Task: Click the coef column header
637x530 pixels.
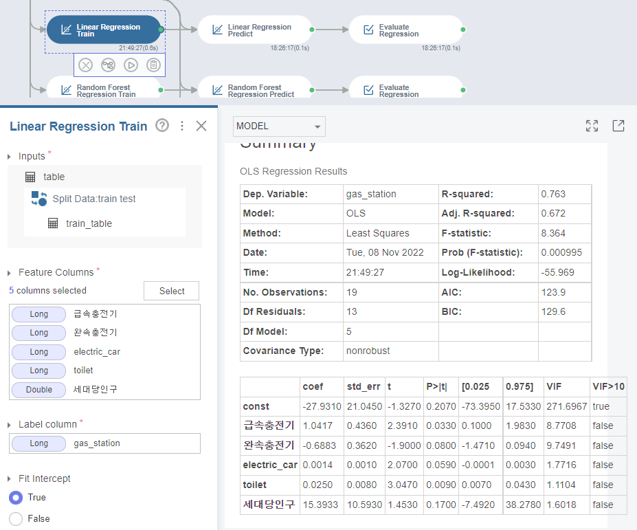Action: pyautogui.click(x=313, y=386)
